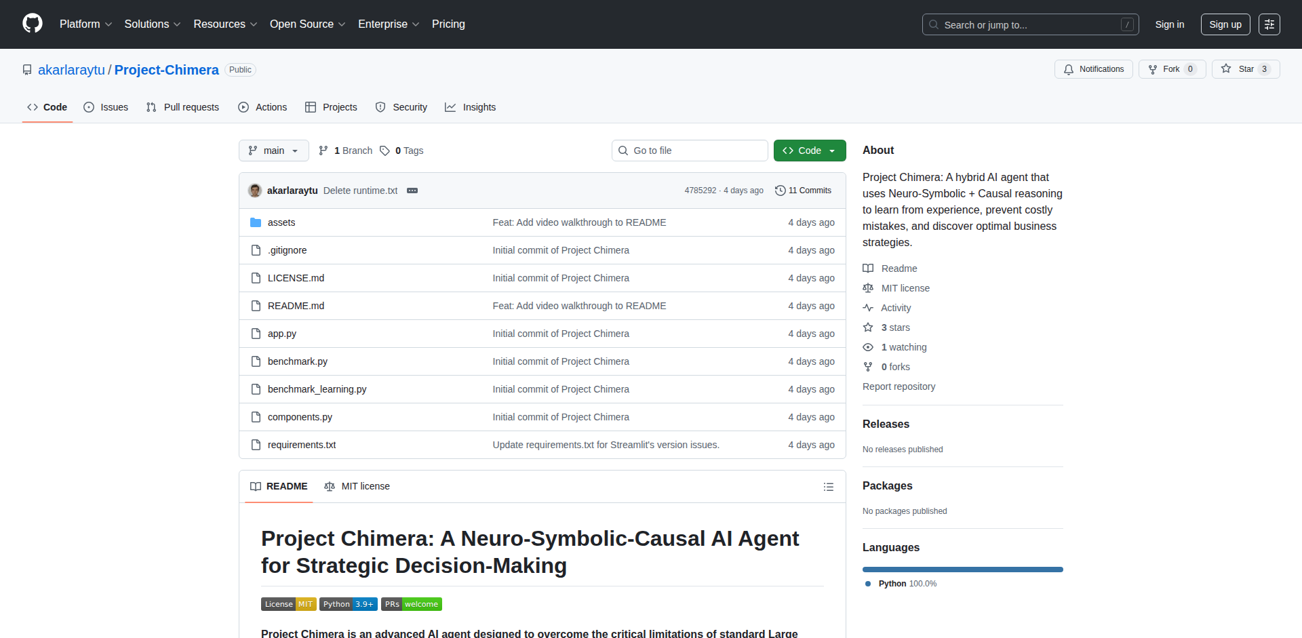Click the clock icon beside 11 Commits

(x=780, y=191)
